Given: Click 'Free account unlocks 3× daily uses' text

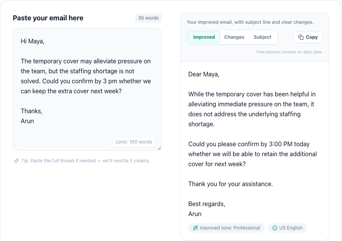Looking at the screenshot, I should click(x=289, y=52).
